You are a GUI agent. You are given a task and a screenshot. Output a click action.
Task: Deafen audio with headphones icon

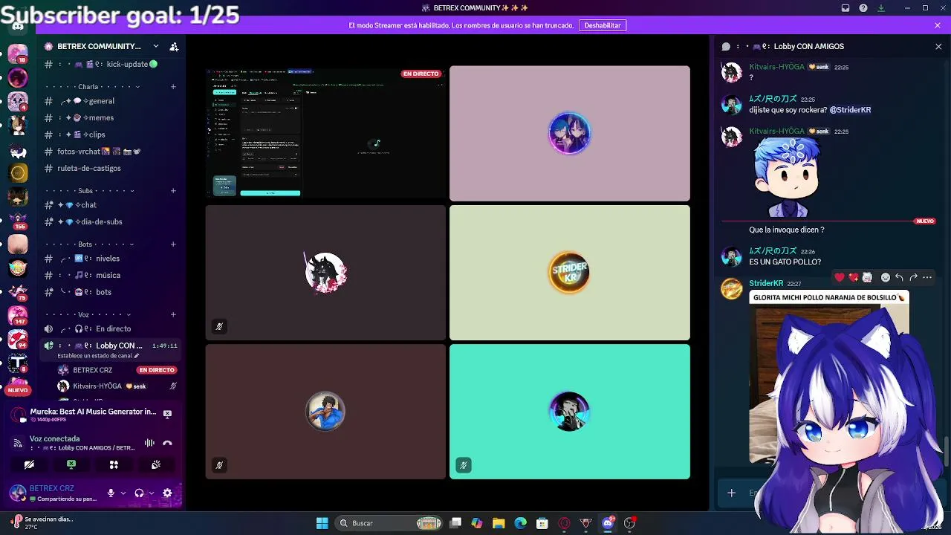pos(139,493)
